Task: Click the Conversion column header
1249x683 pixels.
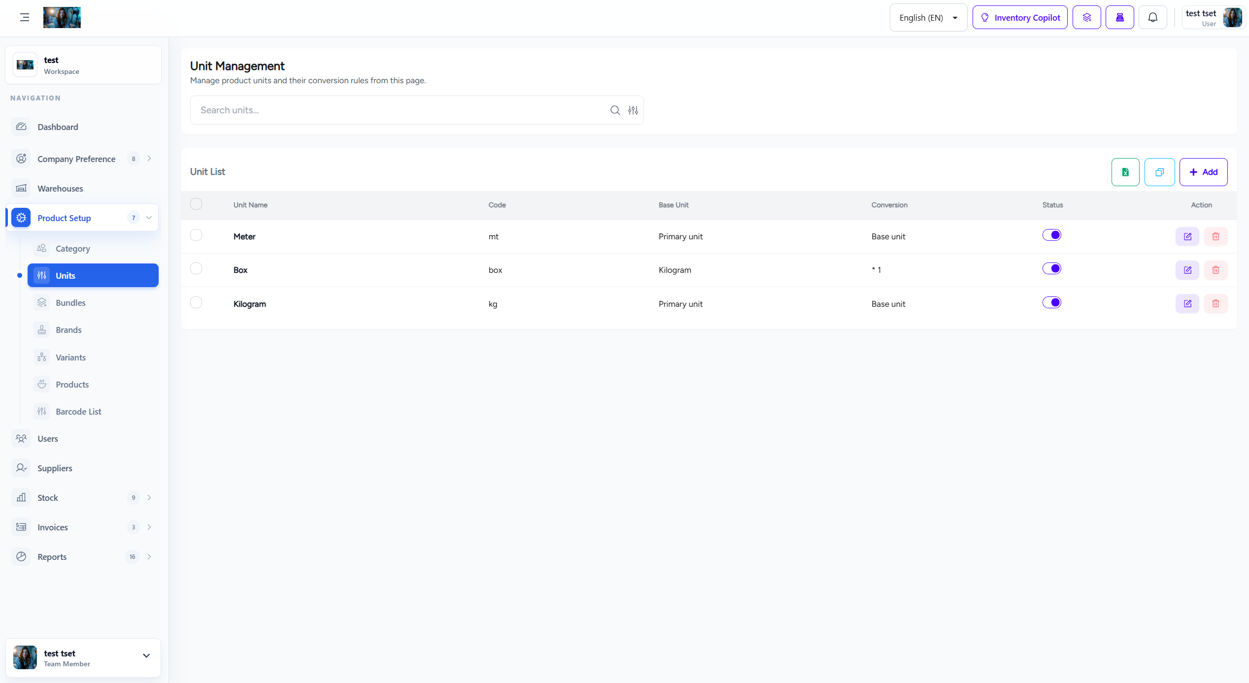Action: tap(889, 205)
